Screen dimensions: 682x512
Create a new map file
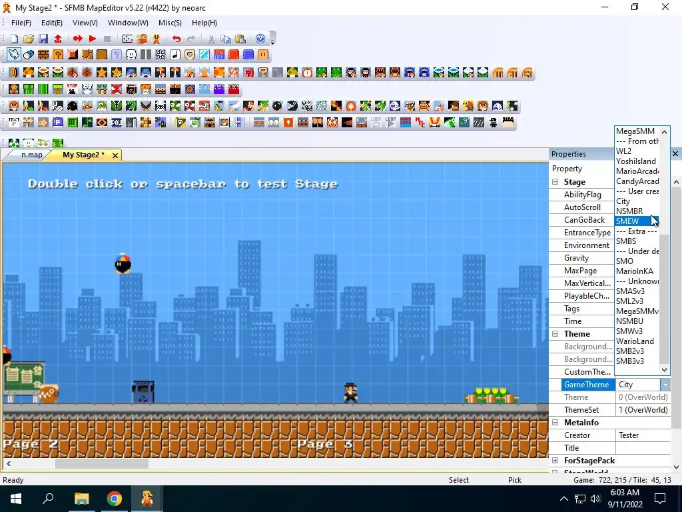pyautogui.click(x=14, y=39)
